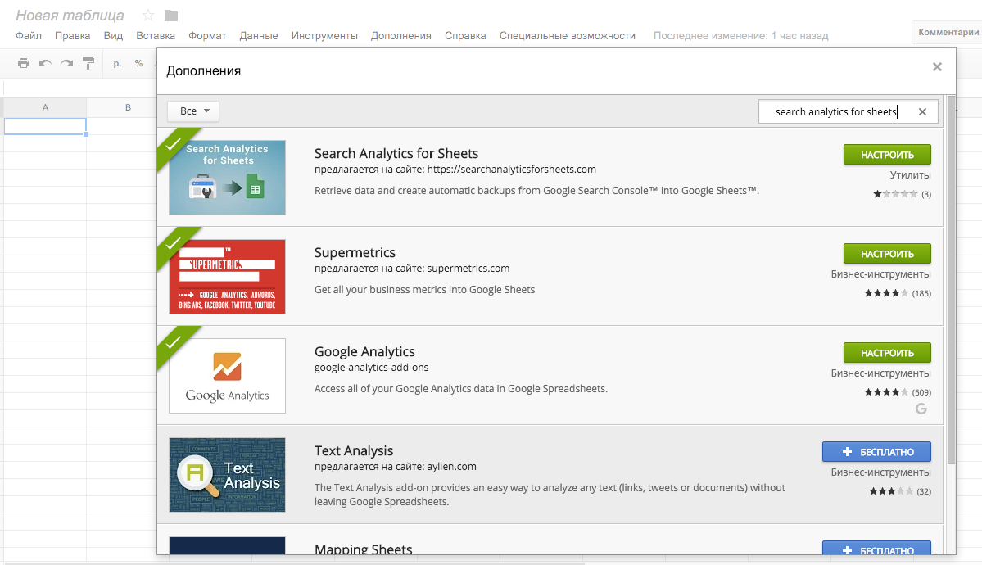Click star rating of Supermetrics
This screenshot has height=565, width=982.
[x=886, y=293]
